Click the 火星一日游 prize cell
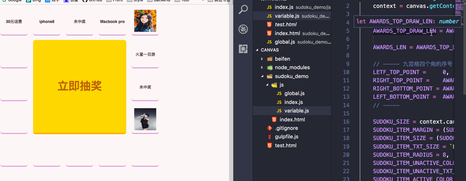Screen dimensions: 466x181 pyautogui.click(x=145, y=54)
